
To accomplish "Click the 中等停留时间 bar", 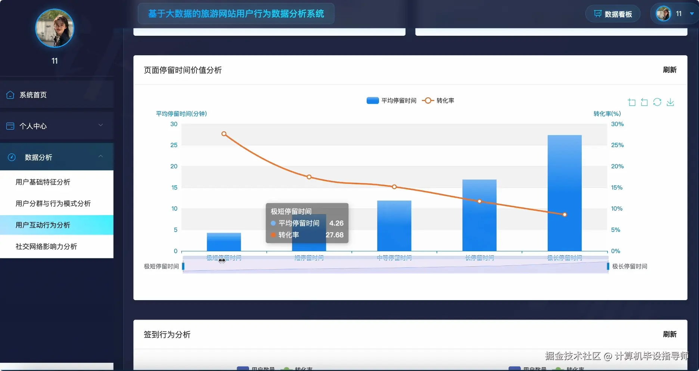I will 394,226.
